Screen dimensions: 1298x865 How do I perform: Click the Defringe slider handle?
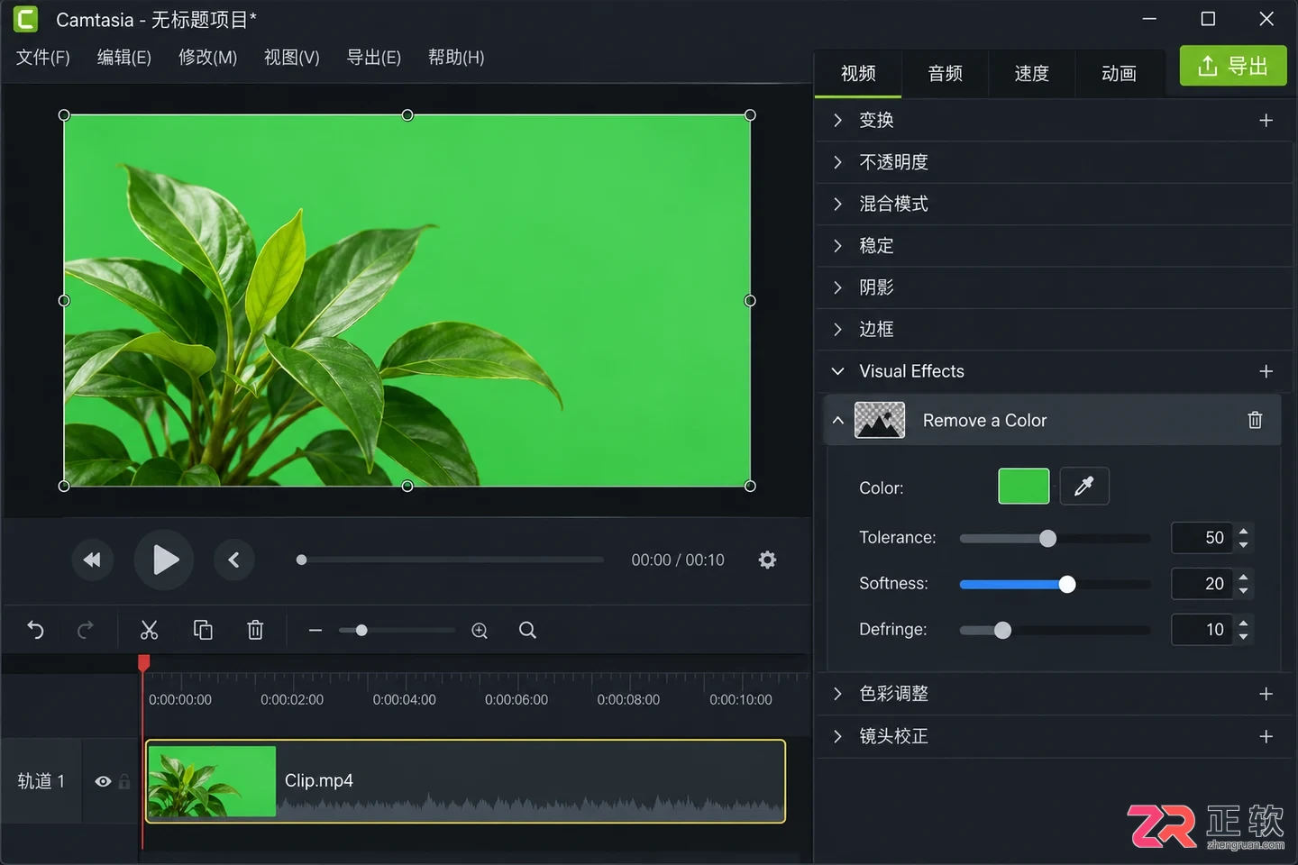coord(1002,630)
